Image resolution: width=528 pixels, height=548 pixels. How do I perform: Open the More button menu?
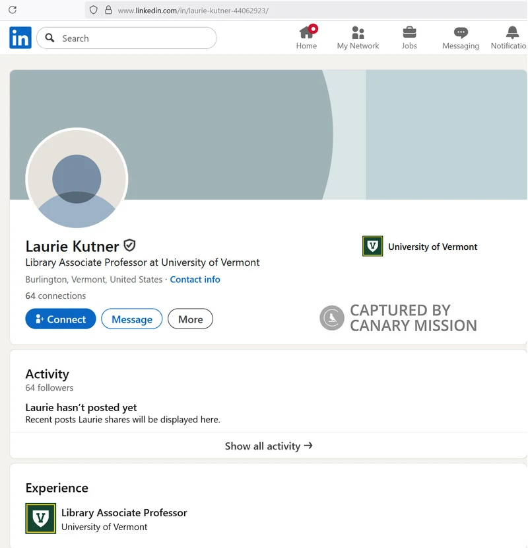tap(190, 319)
